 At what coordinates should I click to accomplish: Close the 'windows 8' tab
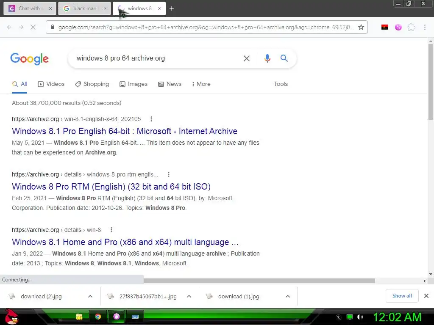tap(160, 8)
